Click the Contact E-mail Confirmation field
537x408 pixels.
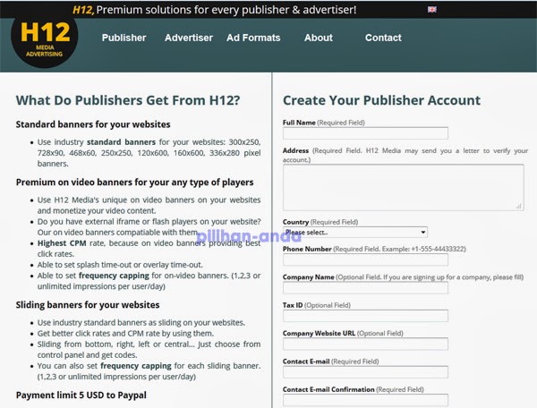365,400
